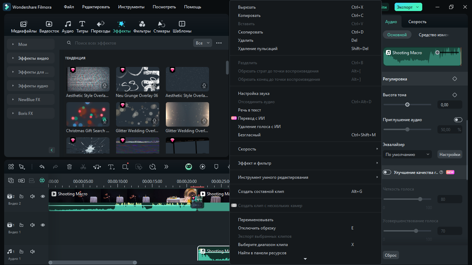Screen dimensions: 472x265
Task: Open the Скорость submenu in context menu
Action: coord(305,149)
